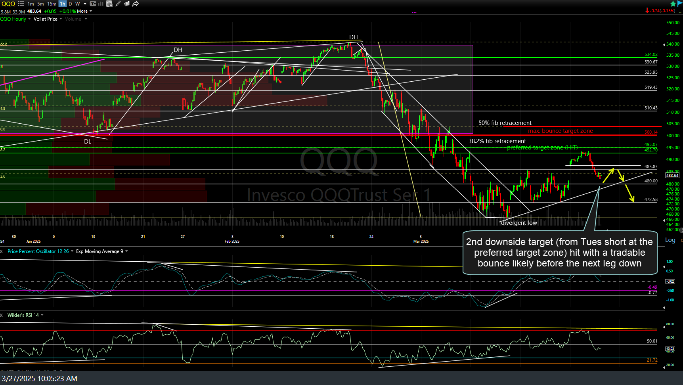Click the QQQ ticker symbol
The image size is (683, 385).
coord(8,4)
